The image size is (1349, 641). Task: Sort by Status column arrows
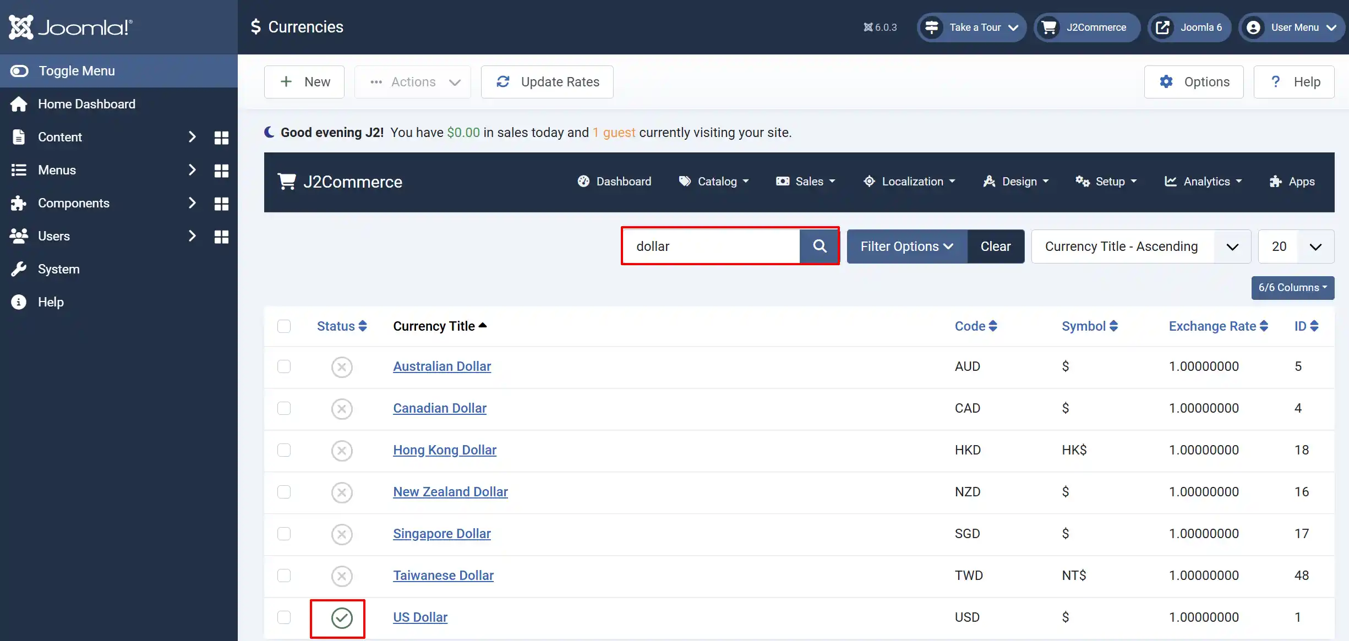click(x=362, y=326)
